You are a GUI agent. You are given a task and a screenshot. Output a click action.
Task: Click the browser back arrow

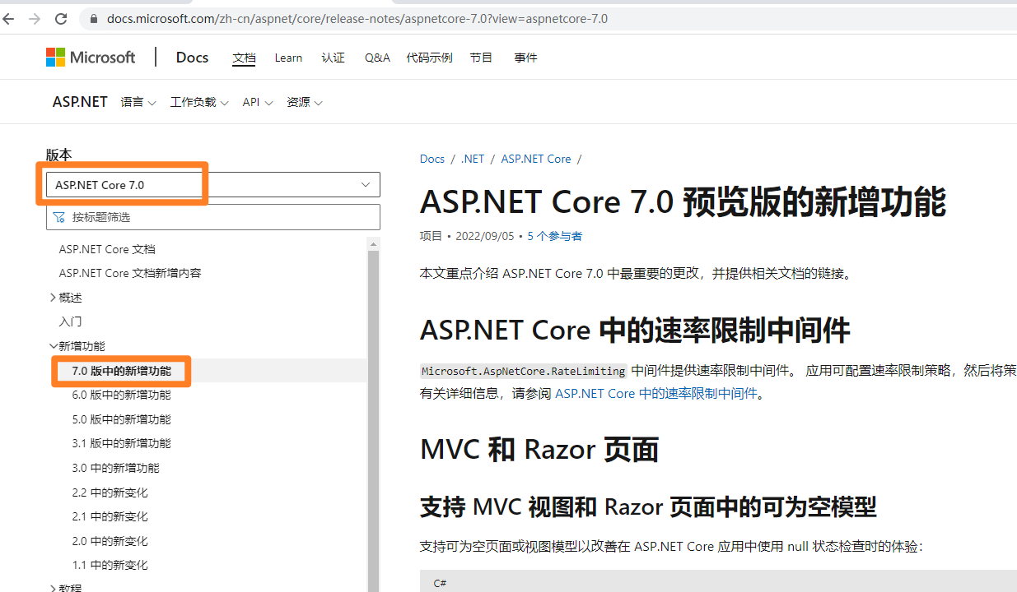click(9, 18)
